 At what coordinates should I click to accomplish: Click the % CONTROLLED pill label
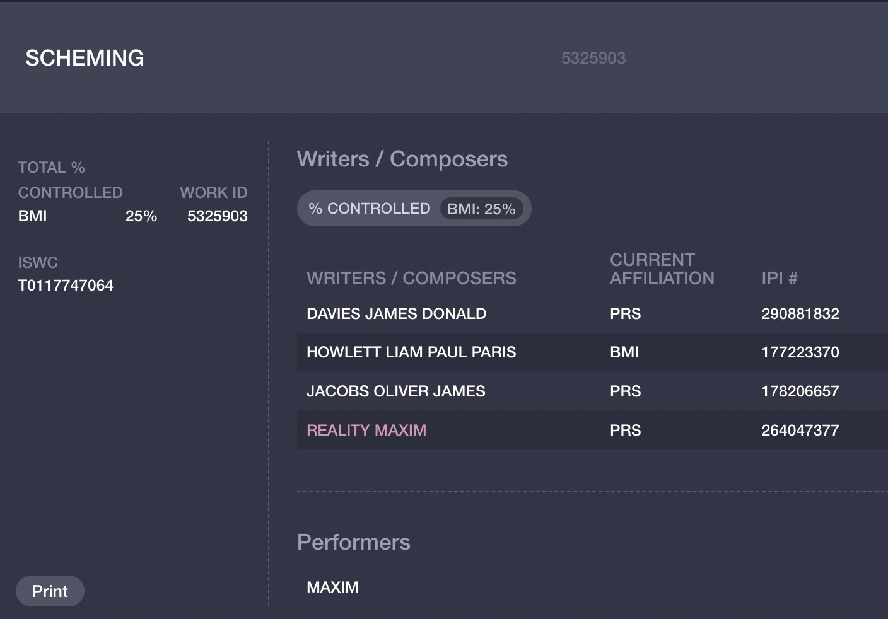tap(370, 209)
